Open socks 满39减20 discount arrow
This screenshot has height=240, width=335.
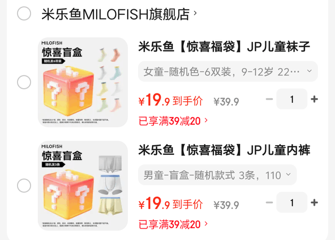(x=206, y=121)
